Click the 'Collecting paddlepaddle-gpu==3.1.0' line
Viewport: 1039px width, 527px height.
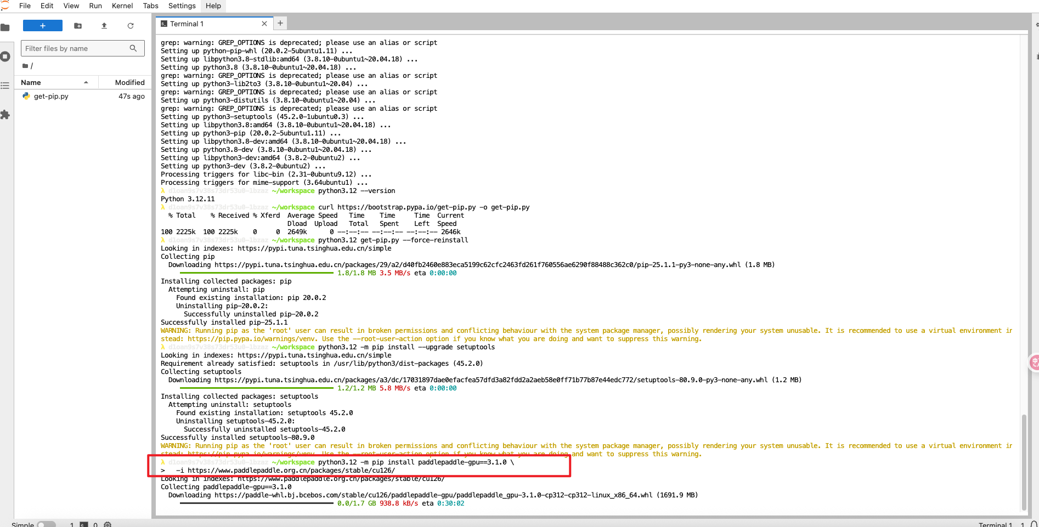(x=226, y=487)
